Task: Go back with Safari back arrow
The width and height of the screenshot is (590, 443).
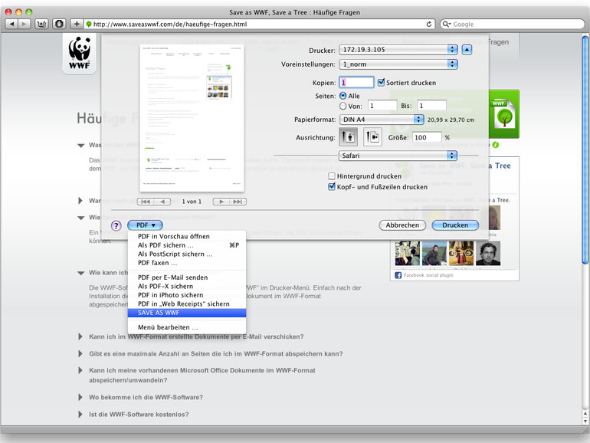Action: 11,24
